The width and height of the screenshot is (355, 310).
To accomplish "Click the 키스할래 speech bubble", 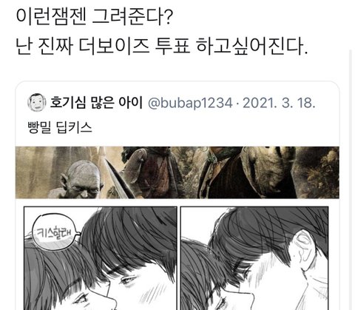I will 55,232.
